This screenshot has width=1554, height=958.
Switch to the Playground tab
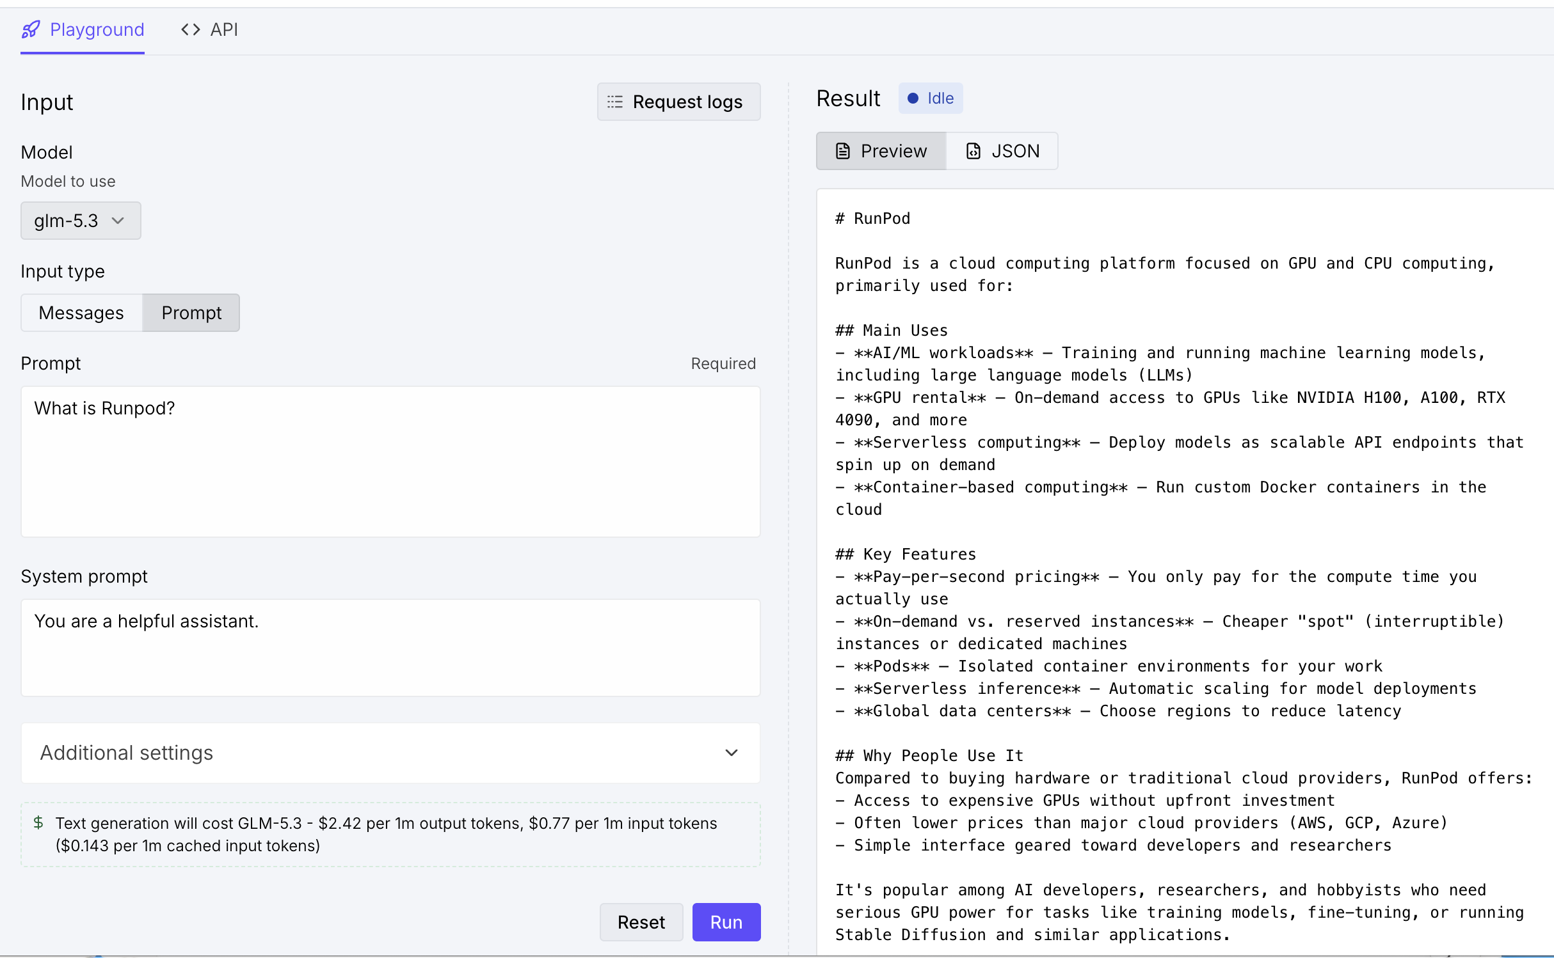pyautogui.click(x=83, y=30)
